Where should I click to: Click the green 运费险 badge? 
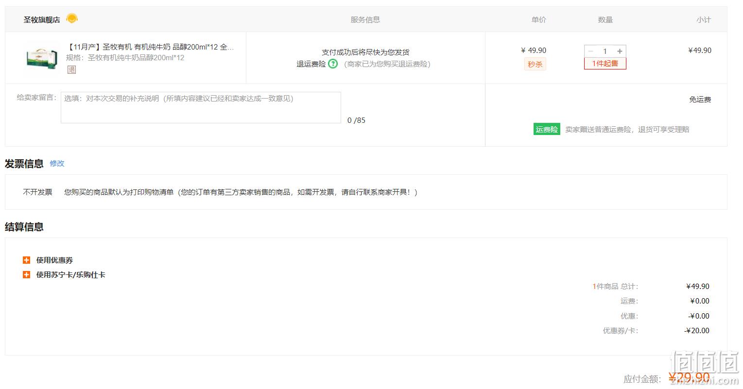pos(547,129)
